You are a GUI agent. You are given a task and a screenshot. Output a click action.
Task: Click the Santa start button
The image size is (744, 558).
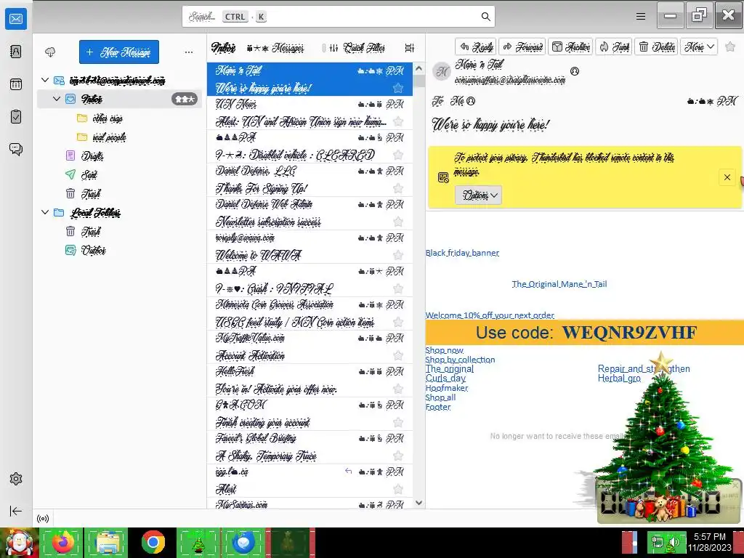pos(18,542)
